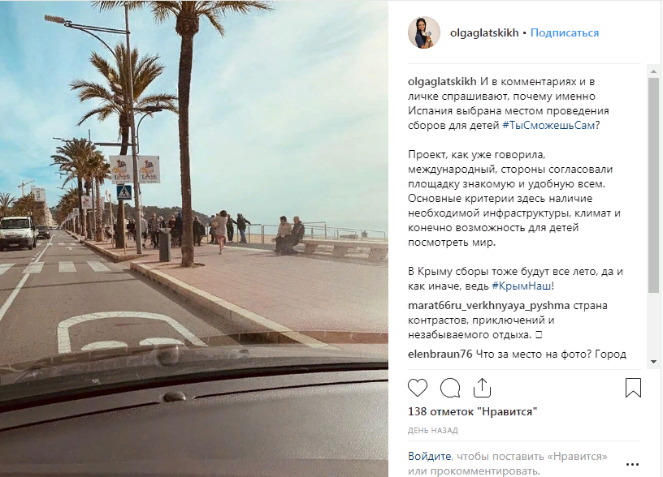663x477 pixels.
Task: Open the olgaglatskikh username in the header
Action: click(484, 33)
